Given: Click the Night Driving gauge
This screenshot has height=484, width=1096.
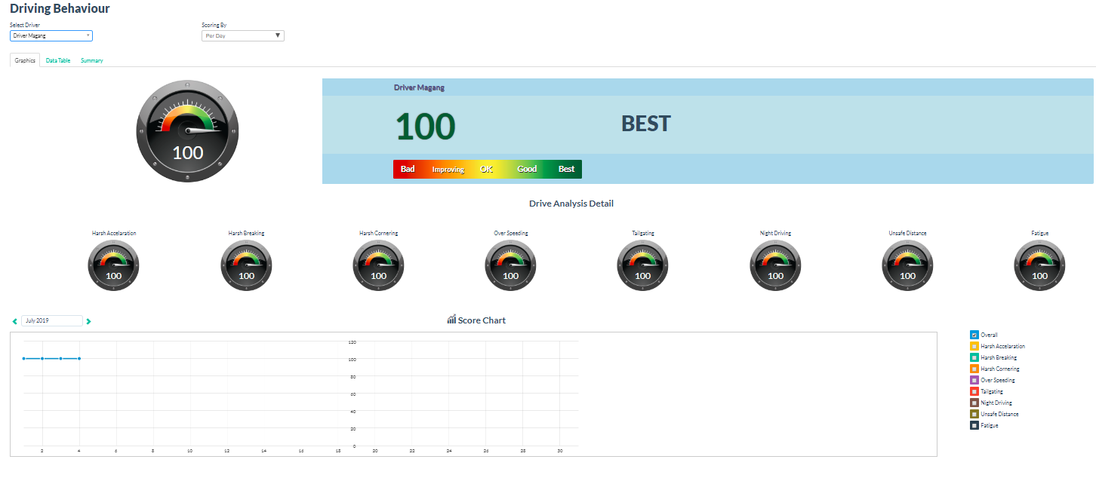Looking at the screenshot, I should tap(775, 266).
